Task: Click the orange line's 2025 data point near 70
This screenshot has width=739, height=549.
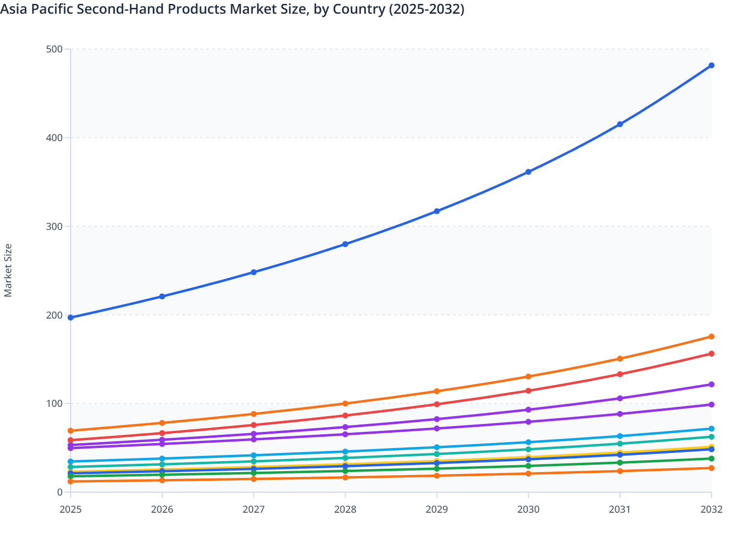Action: (70, 430)
